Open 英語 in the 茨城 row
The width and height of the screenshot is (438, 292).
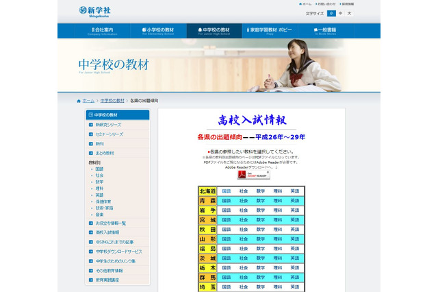point(295,258)
